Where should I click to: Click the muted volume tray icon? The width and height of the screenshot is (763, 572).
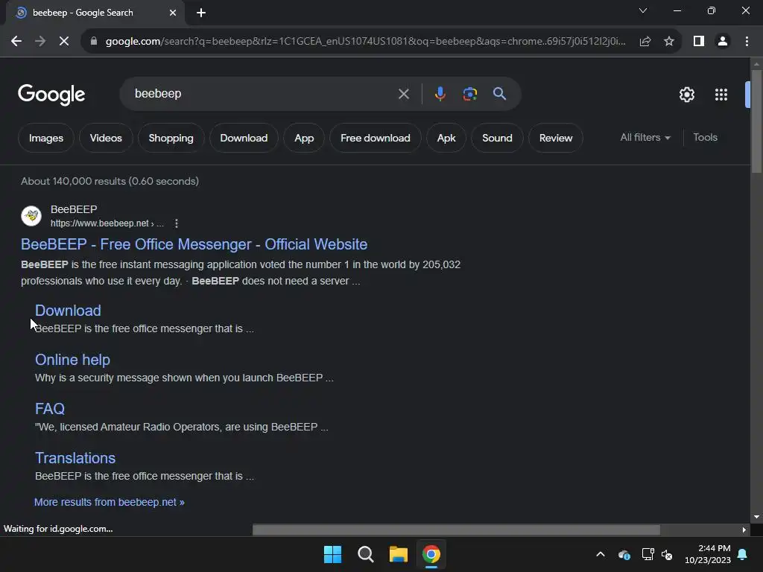(x=667, y=554)
